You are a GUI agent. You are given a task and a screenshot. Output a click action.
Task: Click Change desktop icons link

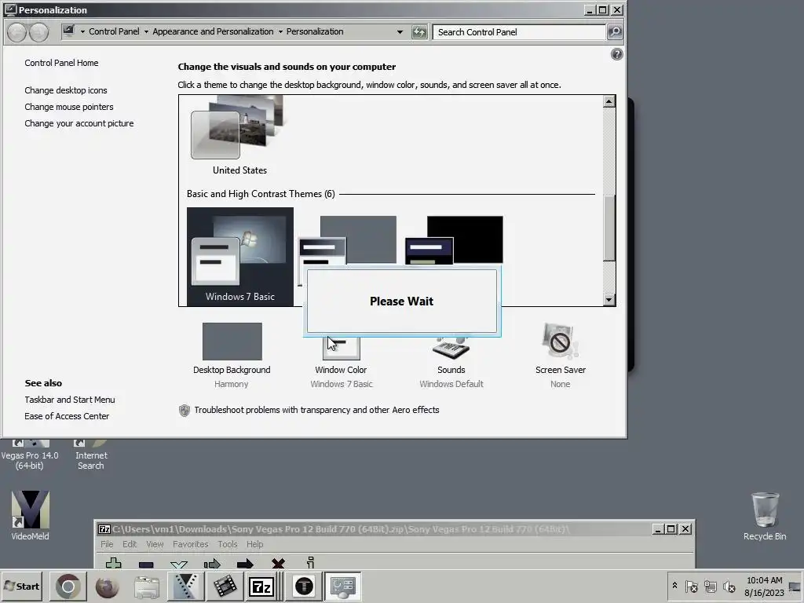[x=66, y=90]
